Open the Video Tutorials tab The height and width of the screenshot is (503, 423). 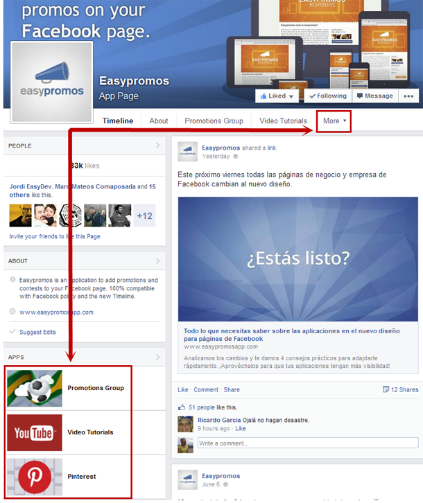(x=284, y=121)
